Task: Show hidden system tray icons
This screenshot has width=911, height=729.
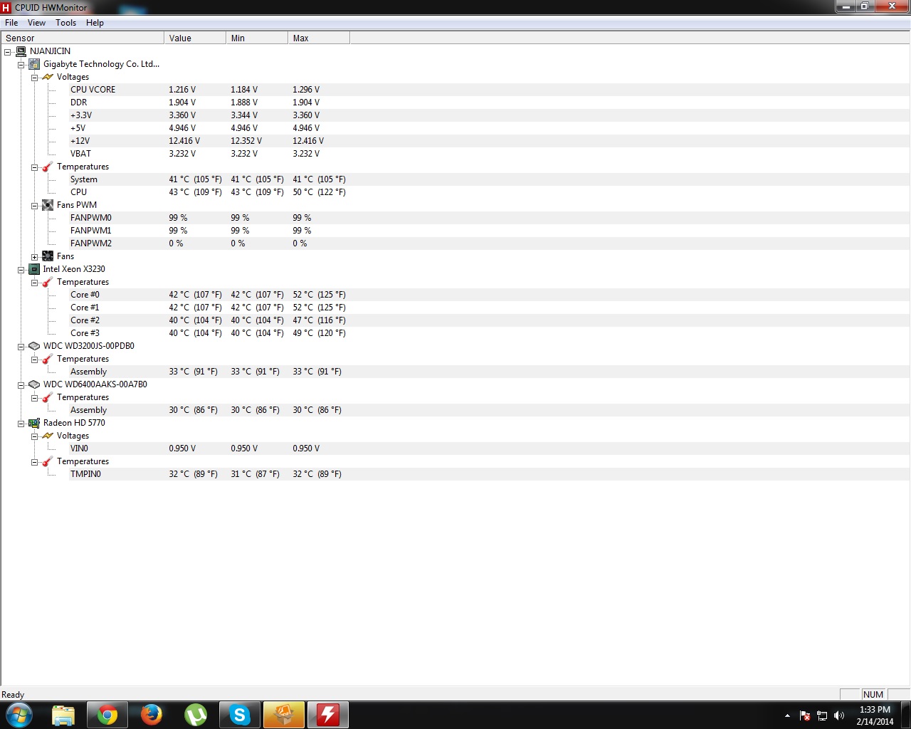Action: tap(787, 715)
